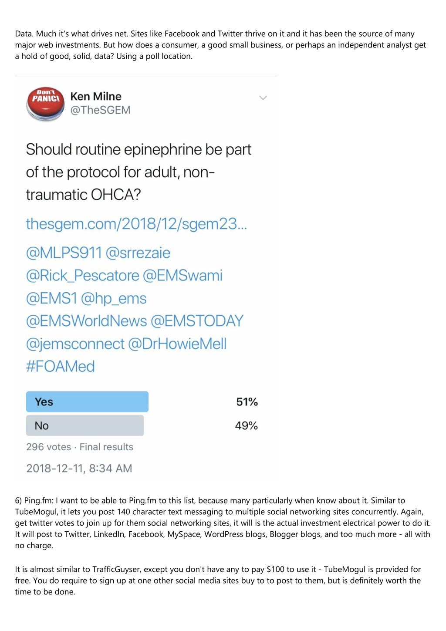Viewport: 446px width, 631px height.
Task: Open the tweet options chevron
Action: pyautogui.click(x=263, y=98)
